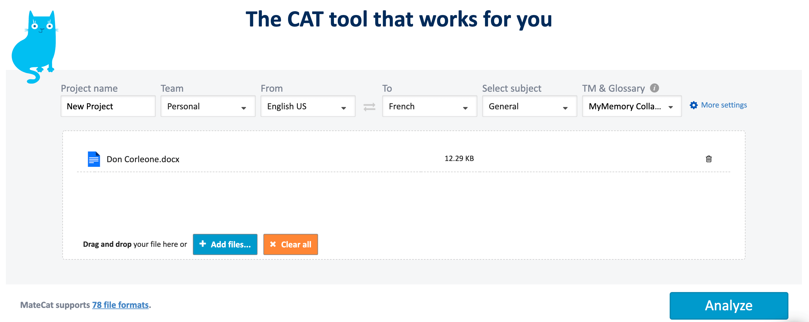Delete Don Corleone.docx with trash icon
809x322 pixels.
(x=708, y=159)
